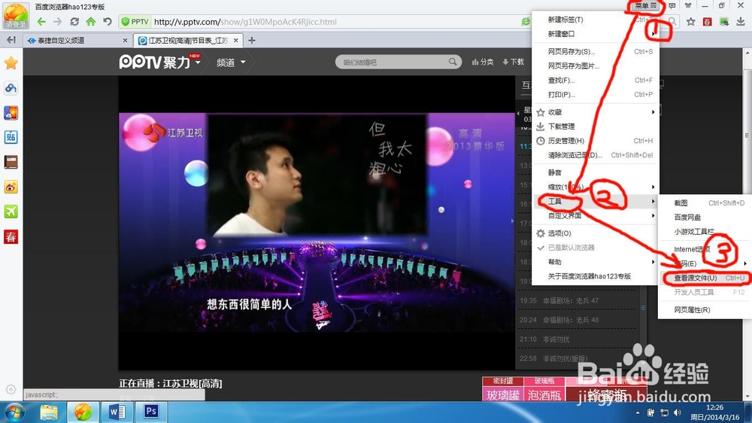
Task: Click the skin shirt icon in title bar
Action: [x=688, y=6]
